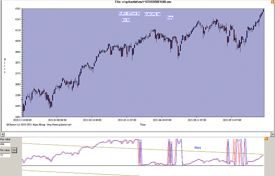Image resolution: width=275 pixels, height=176 pixels.
Task: Click the 3401 price axis value
Action: point(18,117)
